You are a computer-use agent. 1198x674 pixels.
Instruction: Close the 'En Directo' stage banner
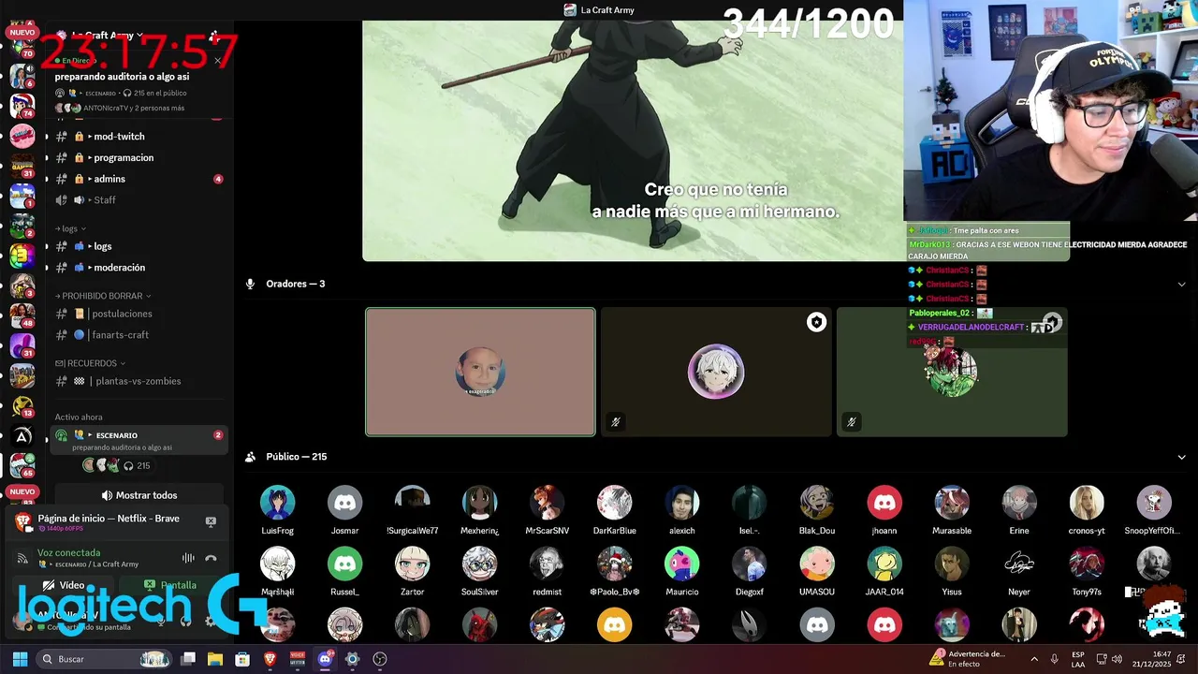click(x=217, y=61)
